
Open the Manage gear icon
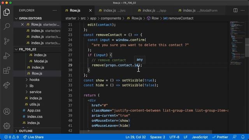pyautogui.click(x=7, y=126)
